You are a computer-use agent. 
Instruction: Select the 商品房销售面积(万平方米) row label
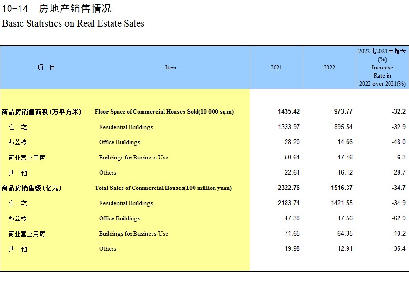coord(42,112)
